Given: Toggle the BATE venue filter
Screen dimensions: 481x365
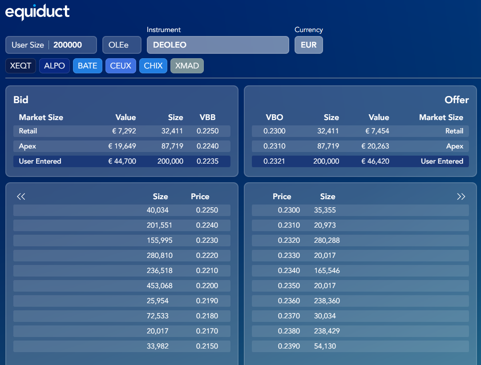Looking at the screenshot, I should click(x=87, y=66).
